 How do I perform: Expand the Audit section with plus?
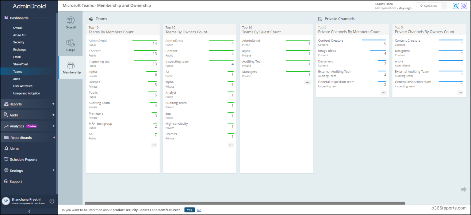[53, 115]
